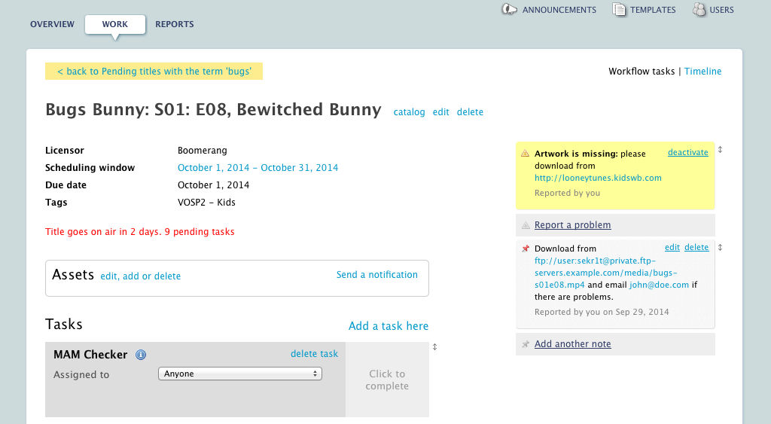
Task: Click the 'Scheduling window' field label
Action: pos(90,168)
